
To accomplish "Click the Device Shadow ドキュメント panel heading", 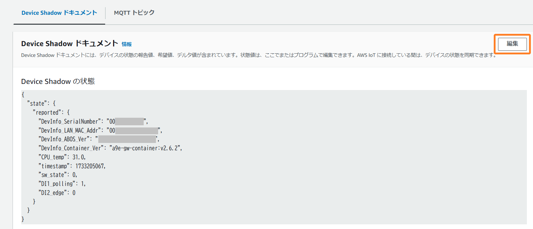I will click(x=70, y=44).
